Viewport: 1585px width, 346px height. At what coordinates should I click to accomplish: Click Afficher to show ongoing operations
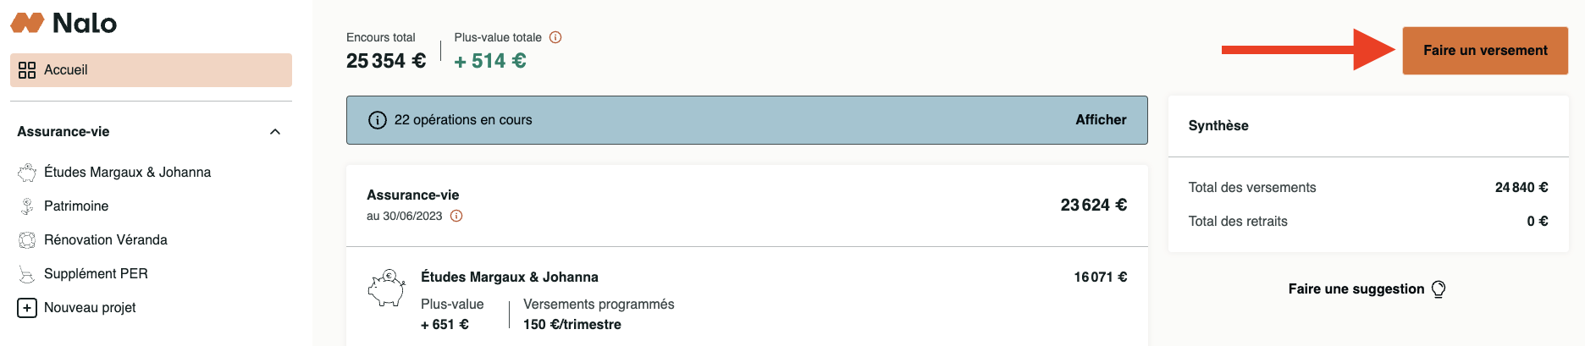(1101, 120)
